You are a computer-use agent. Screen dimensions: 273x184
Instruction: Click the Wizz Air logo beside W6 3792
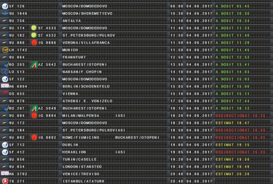click(x=5, y=173)
